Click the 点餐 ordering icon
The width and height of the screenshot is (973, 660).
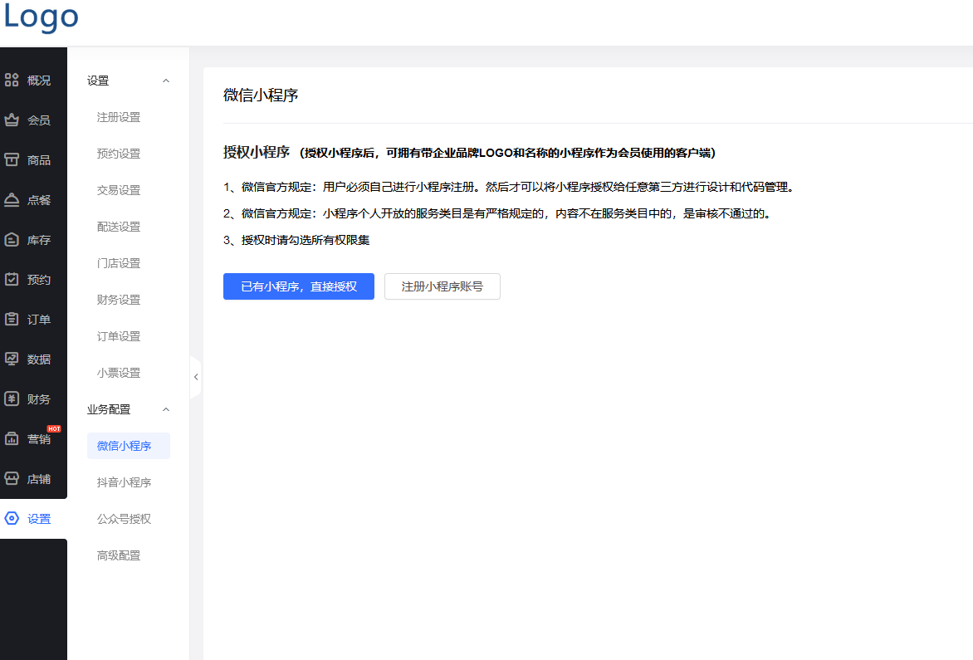click(x=33, y=199)
